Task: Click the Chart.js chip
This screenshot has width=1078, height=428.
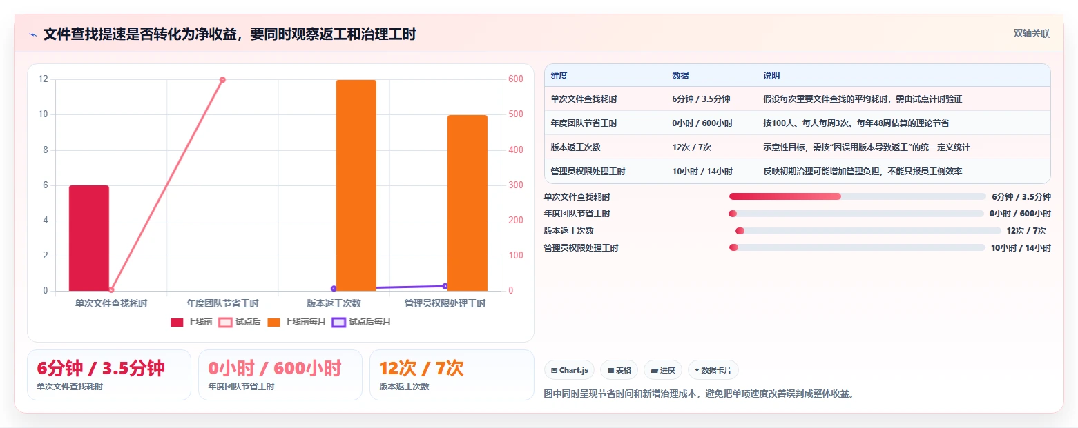Action: pyautogui.click(x=570, y=370)
